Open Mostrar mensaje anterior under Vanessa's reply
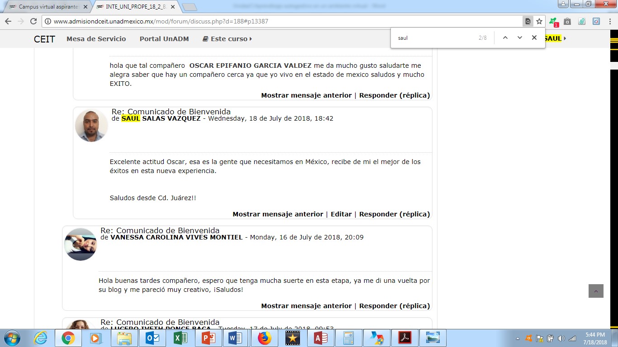 pos(306,305)
